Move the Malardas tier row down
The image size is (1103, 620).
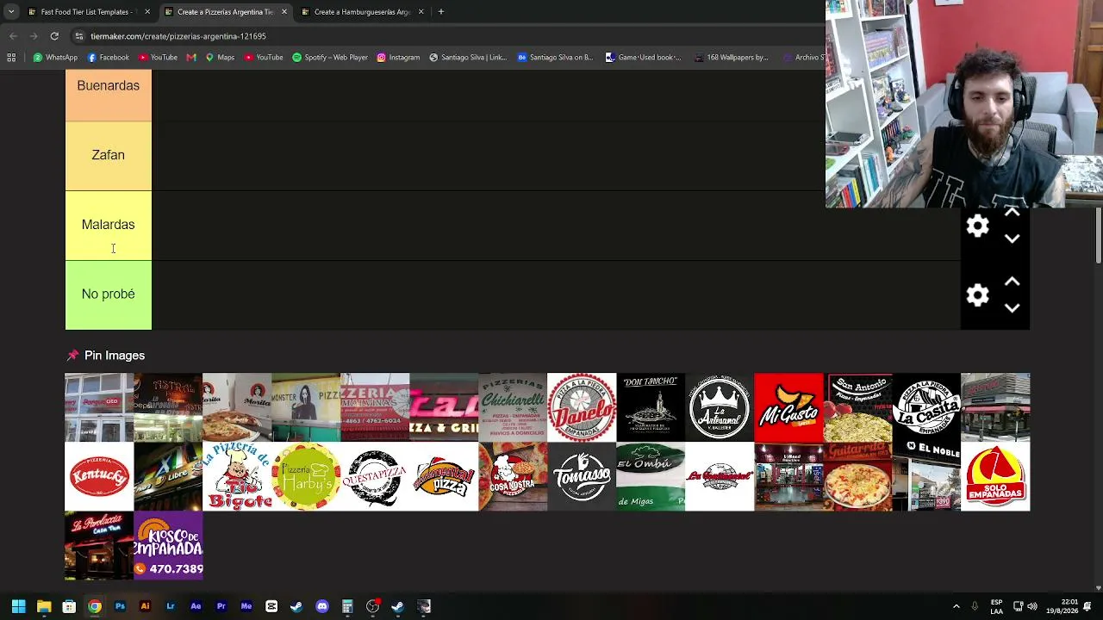click(1012, 239)
